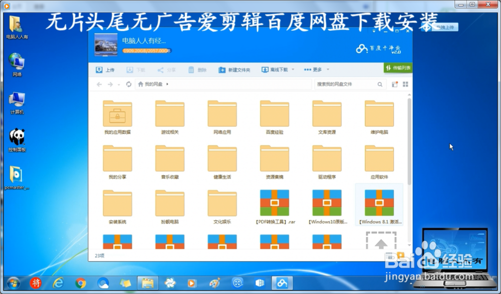Refresh the file list

pos(129,84)
